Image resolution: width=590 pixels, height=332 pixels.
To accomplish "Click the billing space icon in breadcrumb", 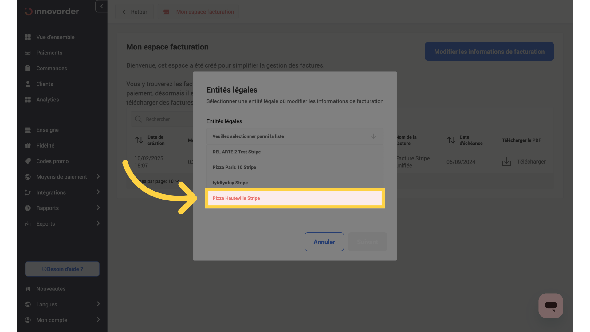I will click(x=166, y=12).
